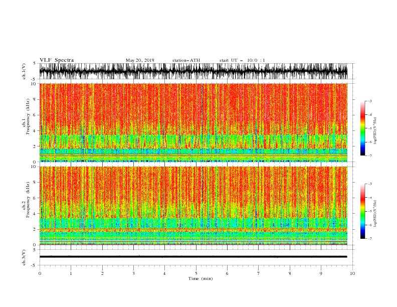397x307 pixels.
Task: Click the ch.1 color bar "log(PSD)(V²/Hz)" label
Action: (x=375, y=131)
